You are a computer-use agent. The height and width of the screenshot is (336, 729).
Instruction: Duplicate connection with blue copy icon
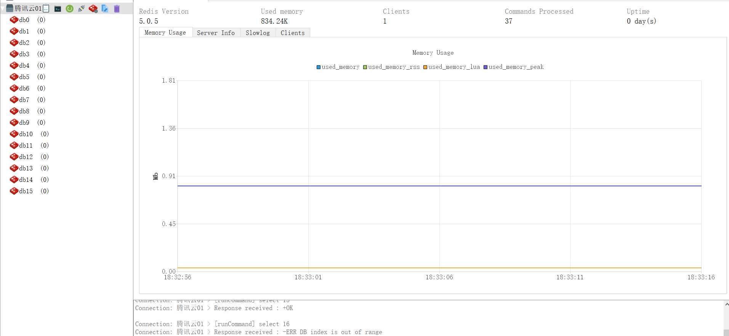click(105, 8)
